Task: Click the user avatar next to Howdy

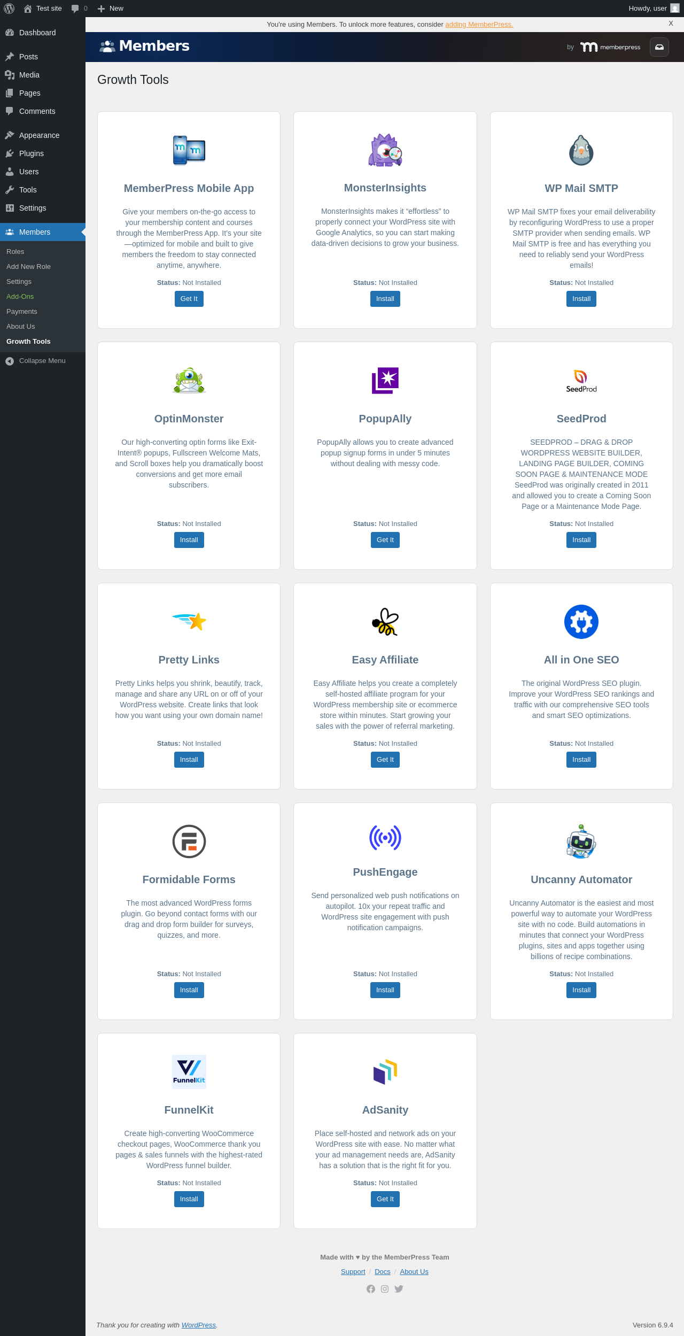Action: tap(675, 9)
